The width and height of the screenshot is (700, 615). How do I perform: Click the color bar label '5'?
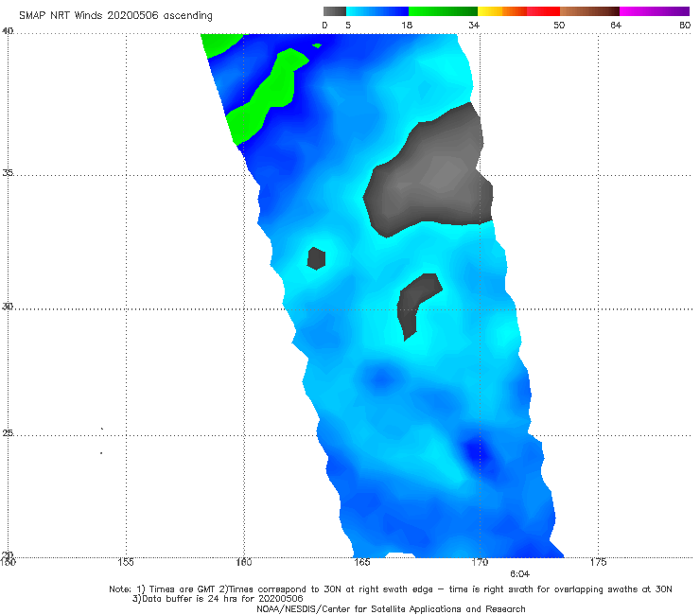(x=348, y=25)
